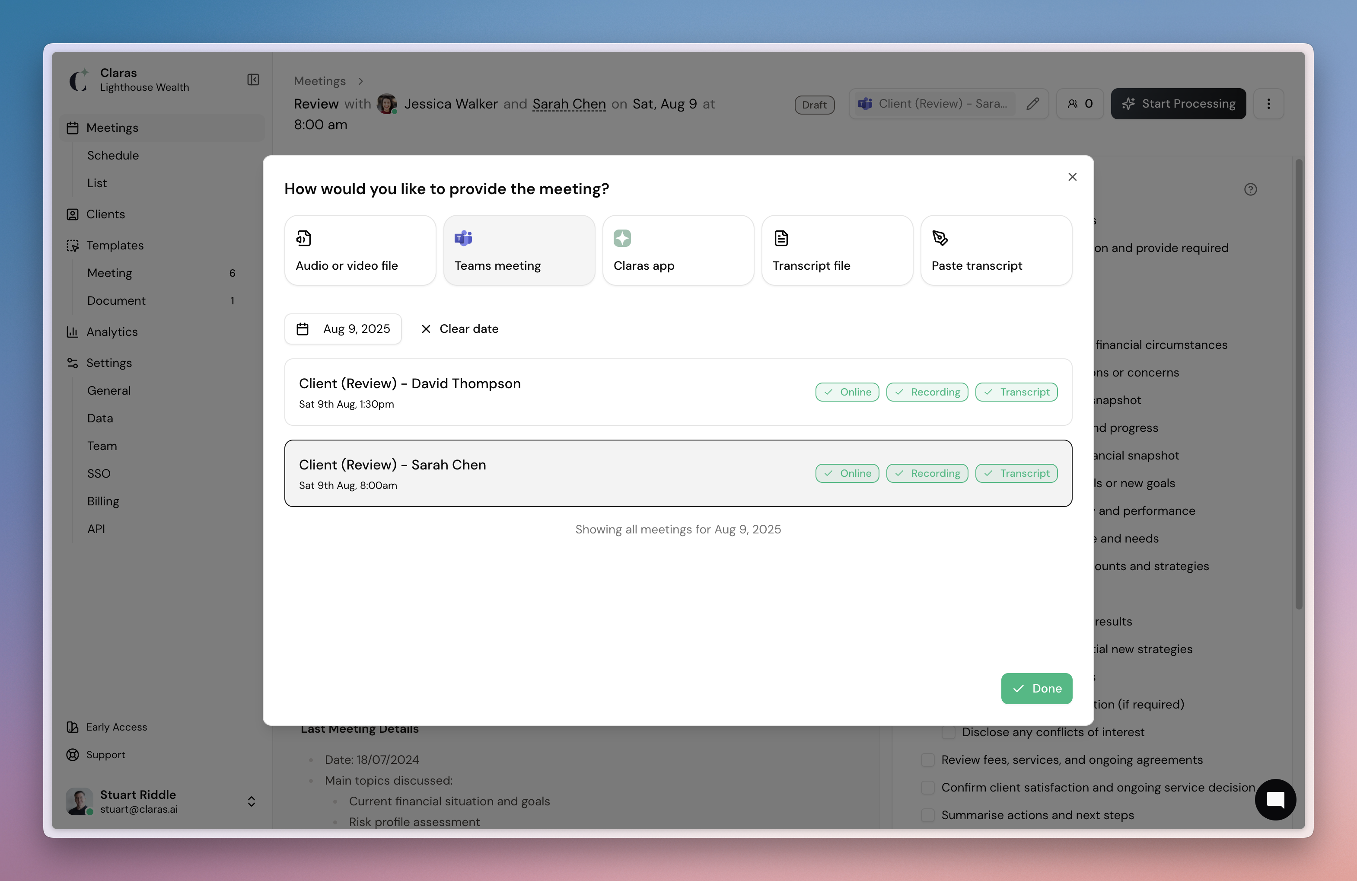Open the chat support bubble
This screenshot has height=881, width=1357.
click(x=1275, y=799)
